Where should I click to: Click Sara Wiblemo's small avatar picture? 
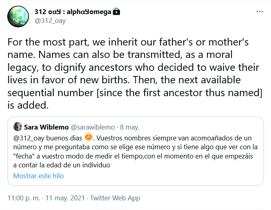[x=18, y=127]
